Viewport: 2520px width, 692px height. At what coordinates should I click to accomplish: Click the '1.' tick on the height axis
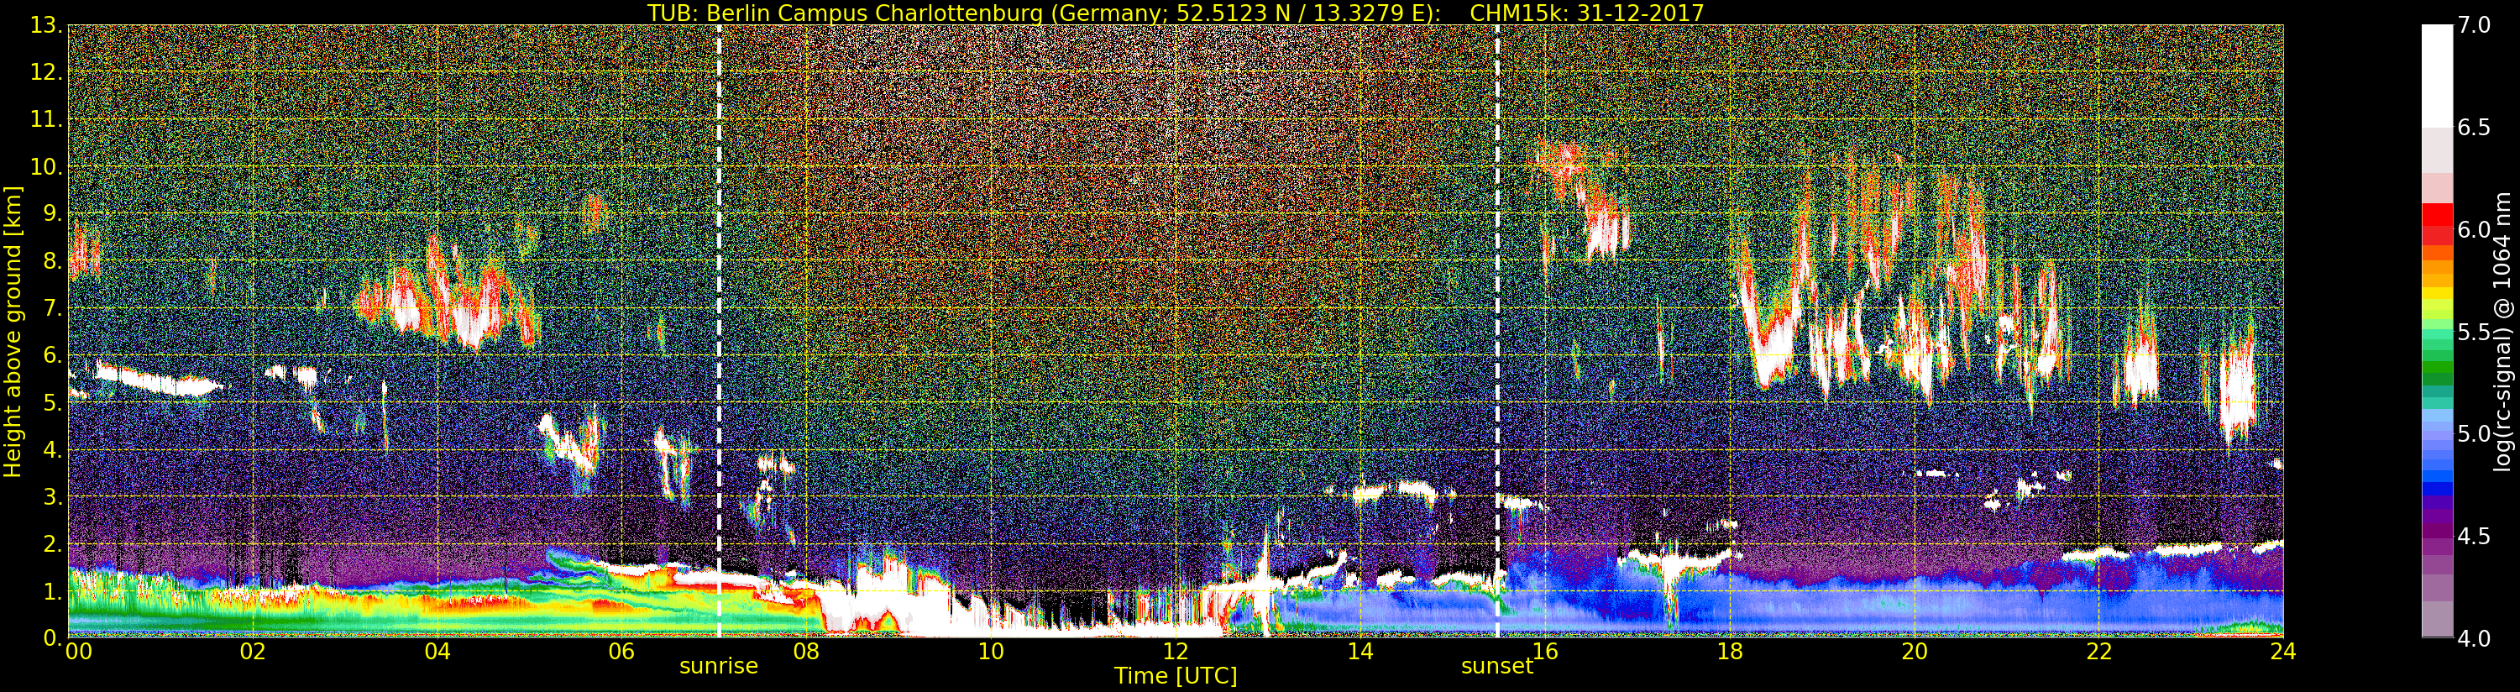(52, 590)
